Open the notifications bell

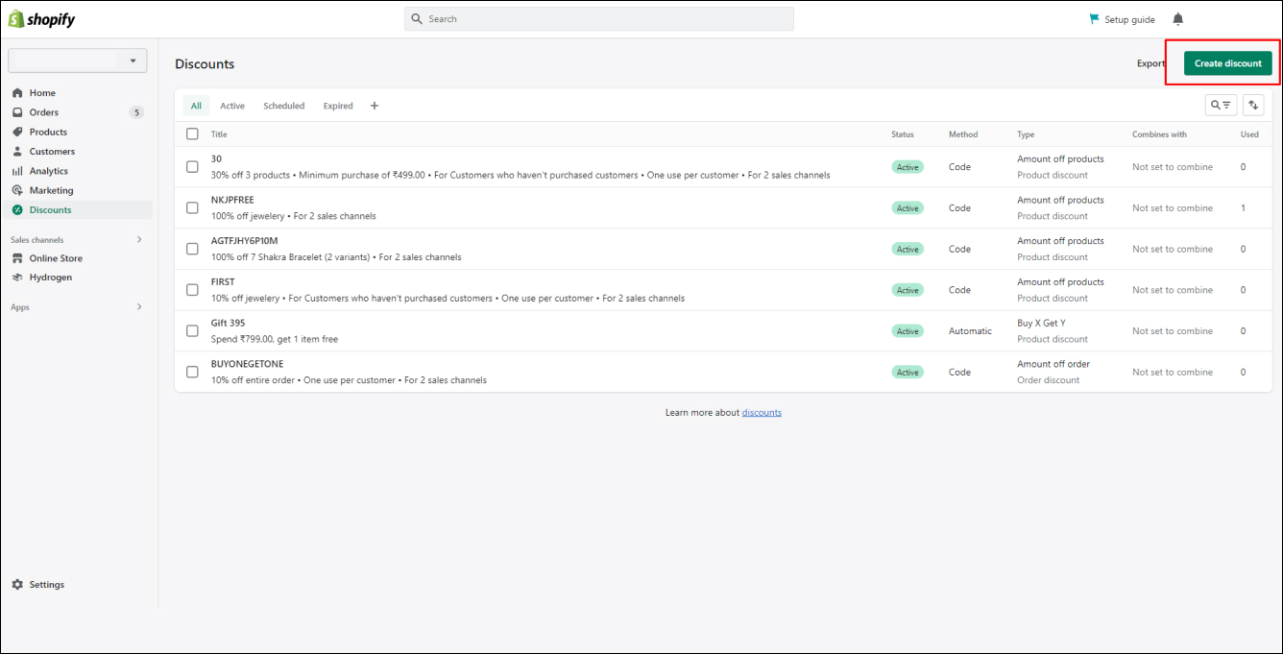[1178, 19]
